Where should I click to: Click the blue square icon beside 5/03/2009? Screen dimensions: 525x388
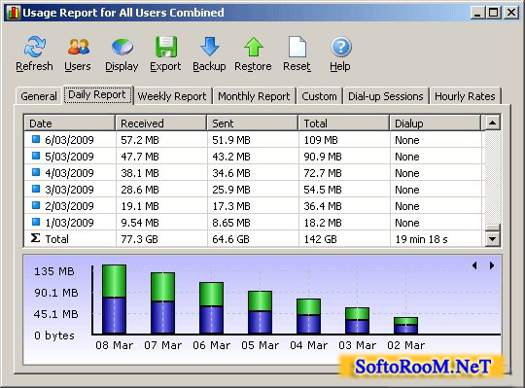pos(36,156)
